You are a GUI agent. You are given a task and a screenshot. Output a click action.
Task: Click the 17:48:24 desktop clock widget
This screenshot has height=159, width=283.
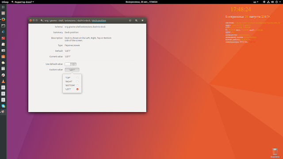[x=241, y=9]
